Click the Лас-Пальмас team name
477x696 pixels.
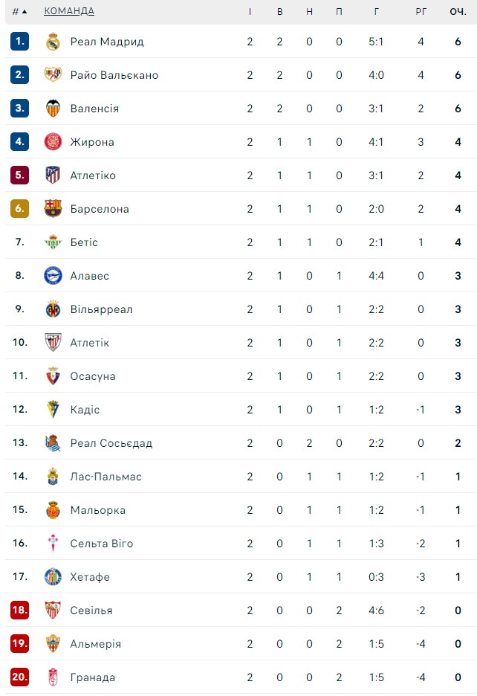point(106,477)
